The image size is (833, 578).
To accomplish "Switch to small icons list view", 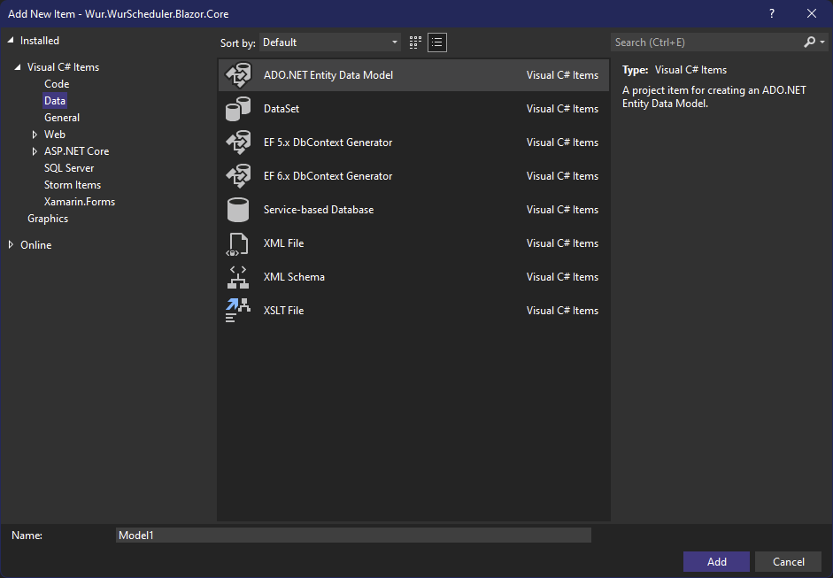I will click(437, 42).
